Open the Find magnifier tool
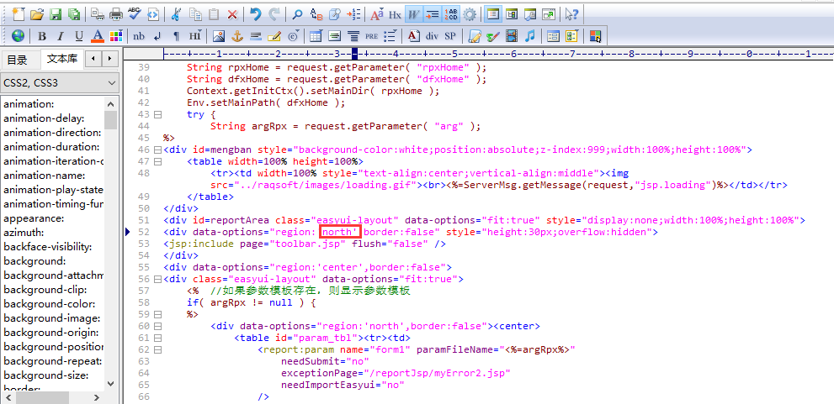Viewport: 834px width, 404px height. pyautogui.click(x=297, y=14)
